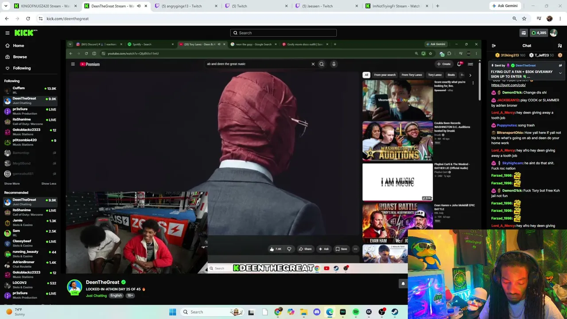Open the browser zoom magnifier icon
Viewport: 567px width, 319px height.
click(514, 19)
